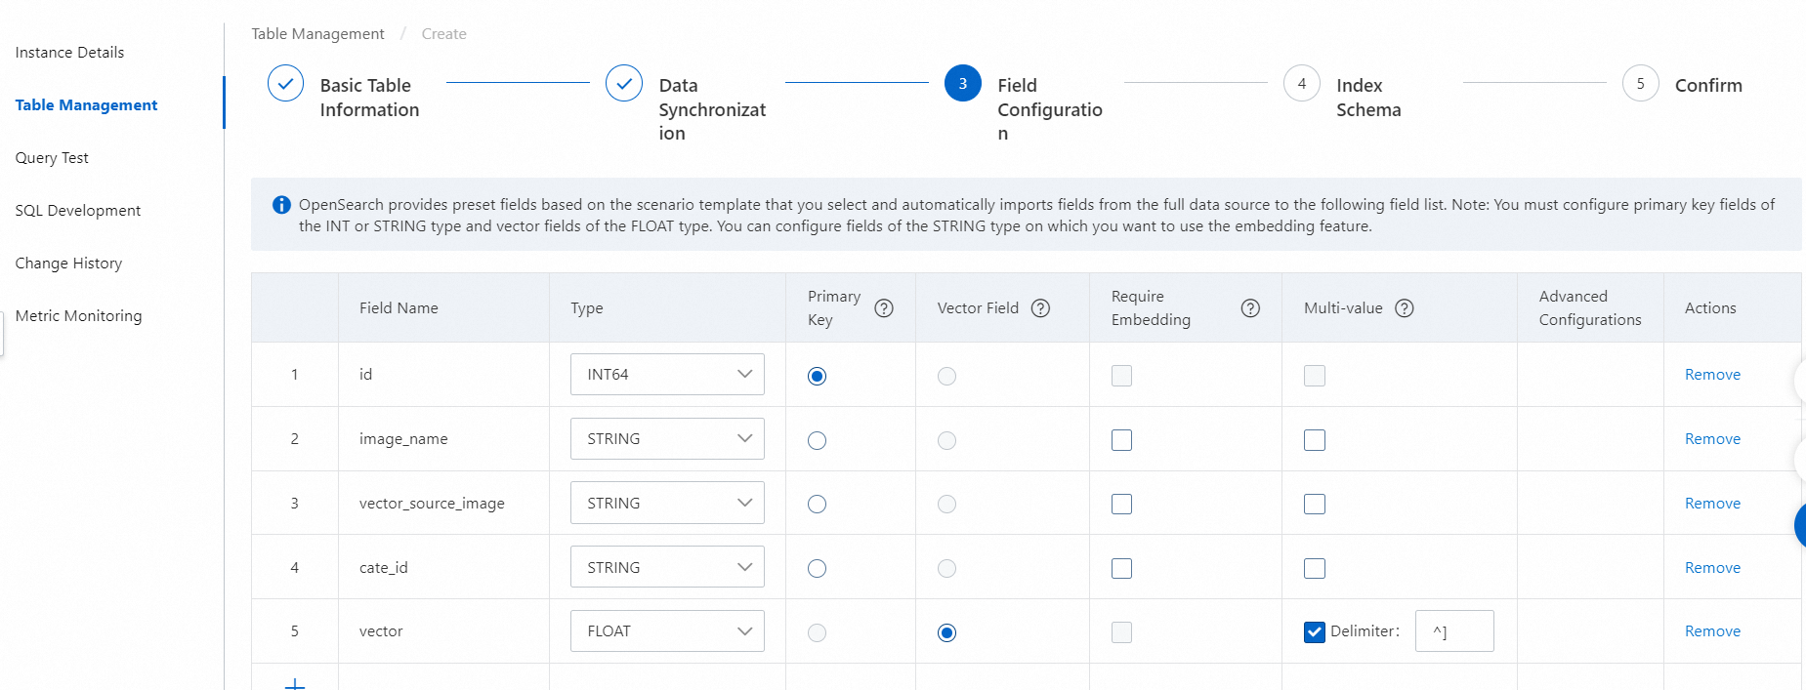Viewport: 1806px width, 690px height.
Task: Click step 4 Index Schema circle
Action: point(1302,84)
